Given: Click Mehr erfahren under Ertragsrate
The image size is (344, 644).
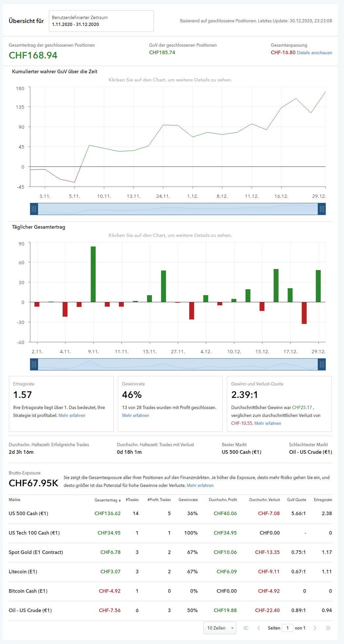Looking at the screenshot, I should coord(72,416).
